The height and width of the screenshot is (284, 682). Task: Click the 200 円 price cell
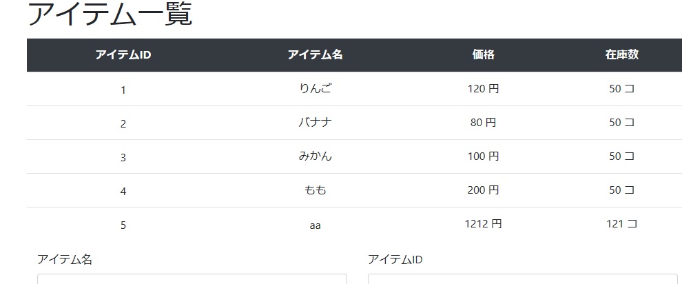[483, 190]
